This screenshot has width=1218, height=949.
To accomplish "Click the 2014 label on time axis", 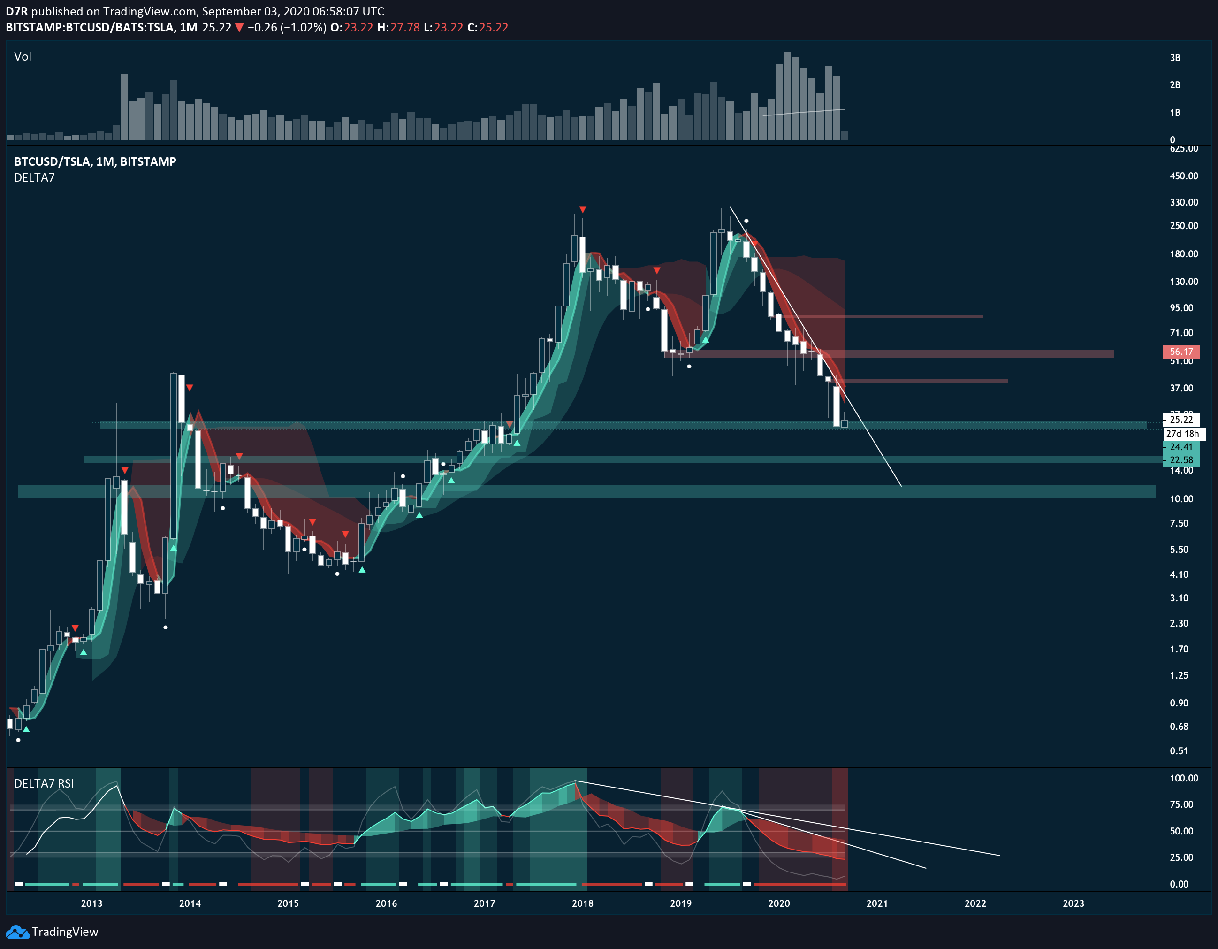I will (x=190, y=903).
